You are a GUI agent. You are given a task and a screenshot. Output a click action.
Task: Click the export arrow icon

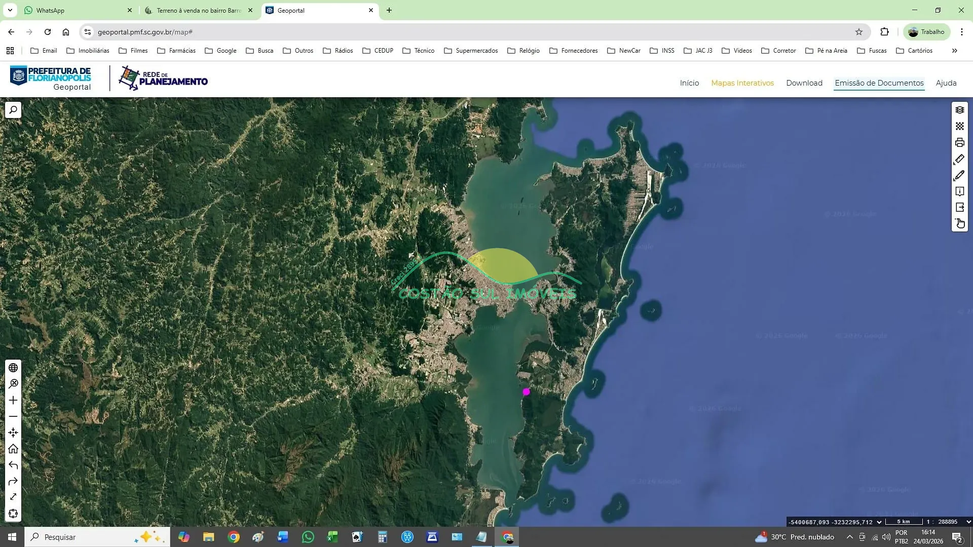tap(960, 208)
